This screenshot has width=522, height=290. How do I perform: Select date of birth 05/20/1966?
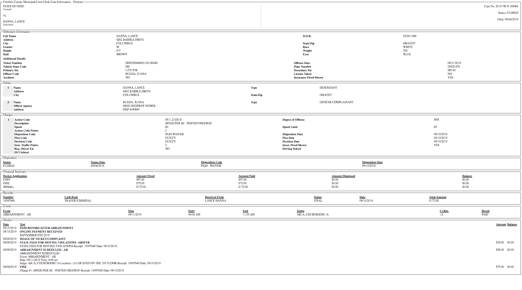click(x=410, y=36)
